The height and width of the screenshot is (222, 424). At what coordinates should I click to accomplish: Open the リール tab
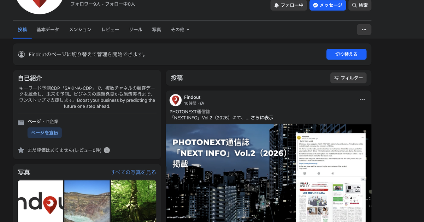tap(136, 30)
